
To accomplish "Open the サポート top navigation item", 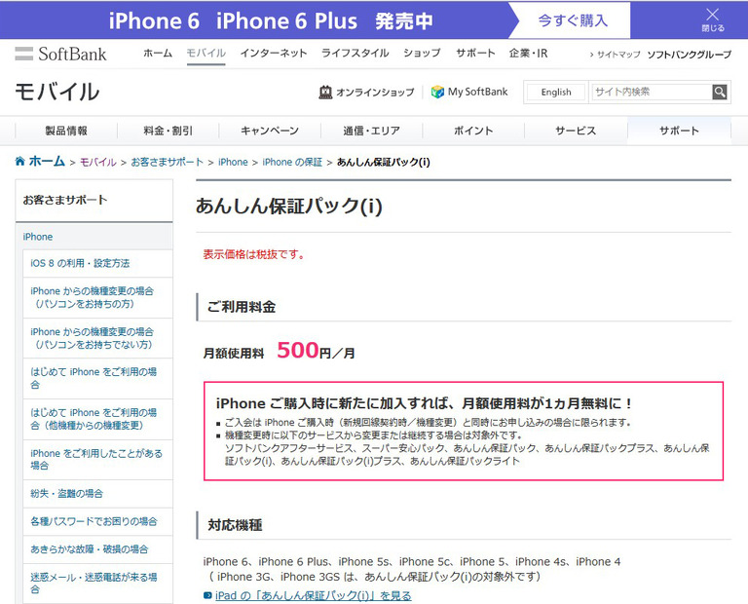I will (x=475, y=53).
